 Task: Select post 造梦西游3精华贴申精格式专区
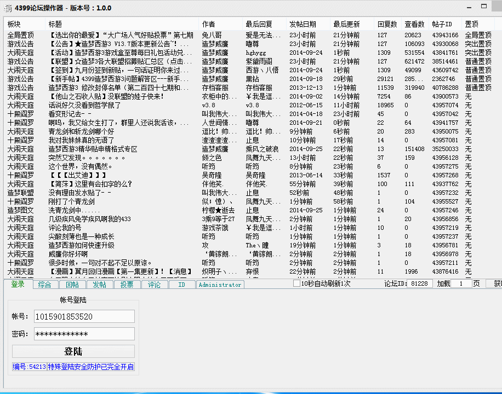[x=93, y=149]
